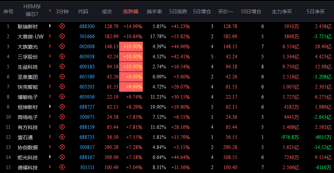Open stock code 688300
This screenshot has height=173, width=334.
(x=87, y=26)
